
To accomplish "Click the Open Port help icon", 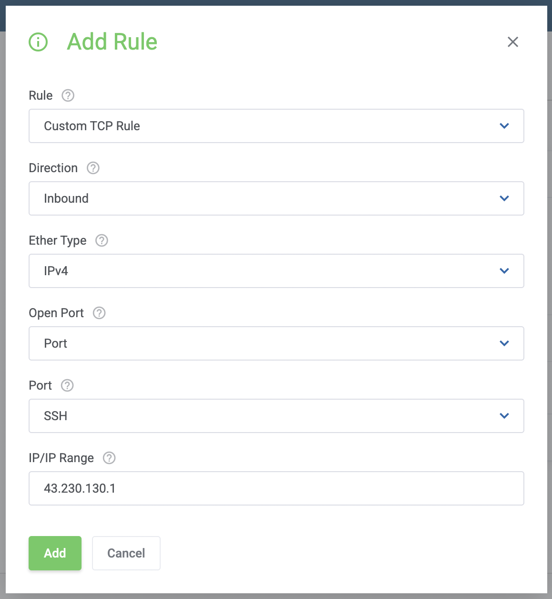I will (99, 313).
